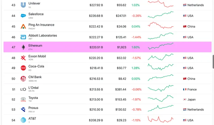Click the CM Bank logo

(23, 79)
